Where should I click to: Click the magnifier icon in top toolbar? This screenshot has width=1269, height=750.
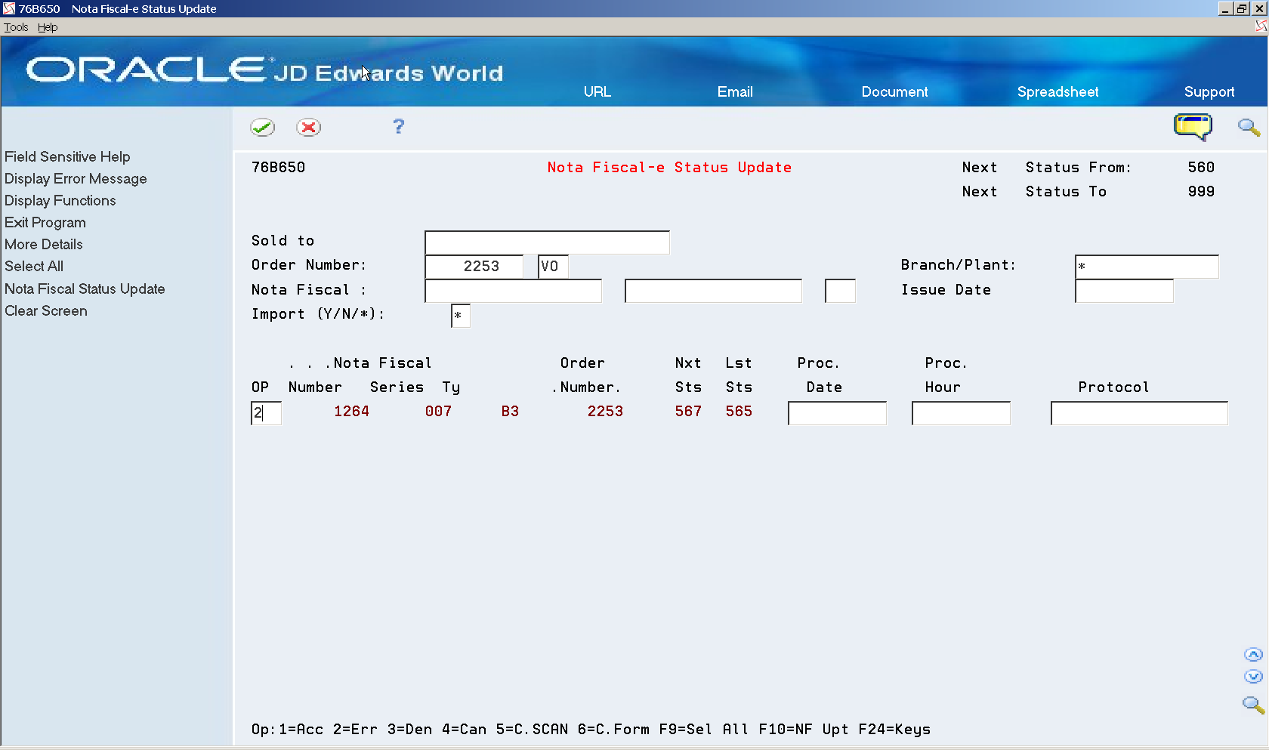coord(1249,127)
